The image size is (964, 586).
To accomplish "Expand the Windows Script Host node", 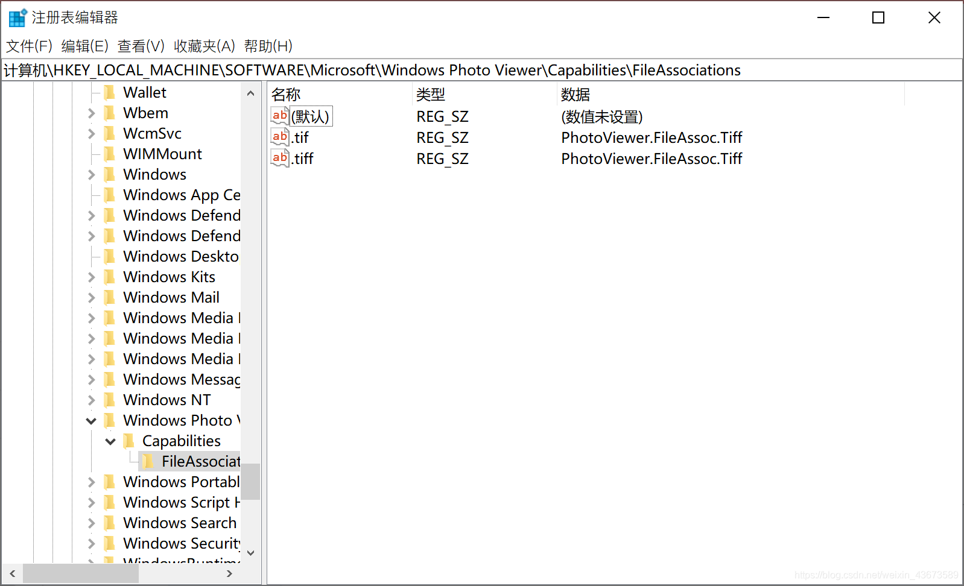I will pyautogui.click(x=91, y=502).
